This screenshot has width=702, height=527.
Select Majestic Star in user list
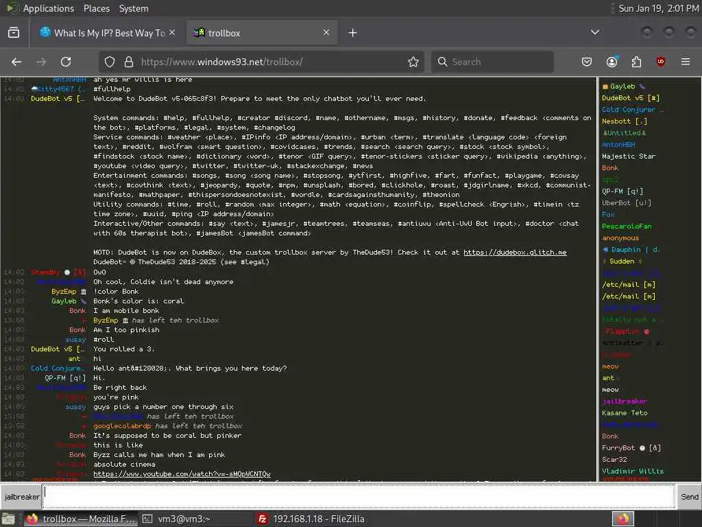(629, 156)
